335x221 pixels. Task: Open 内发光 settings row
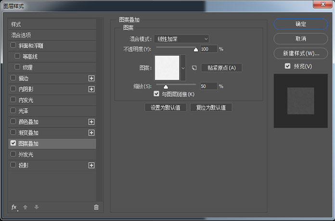click(52, 100)
